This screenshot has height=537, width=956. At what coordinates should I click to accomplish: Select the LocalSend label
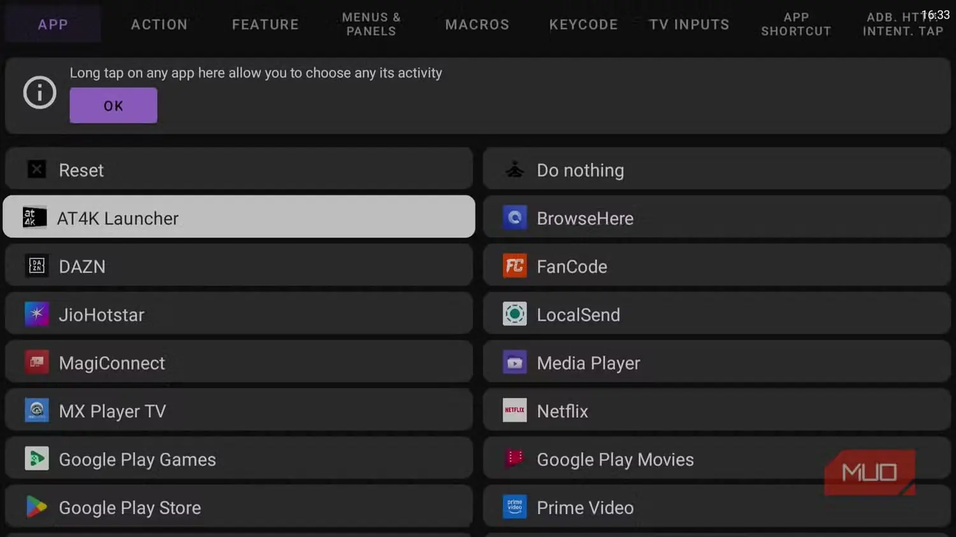(578, 315)
